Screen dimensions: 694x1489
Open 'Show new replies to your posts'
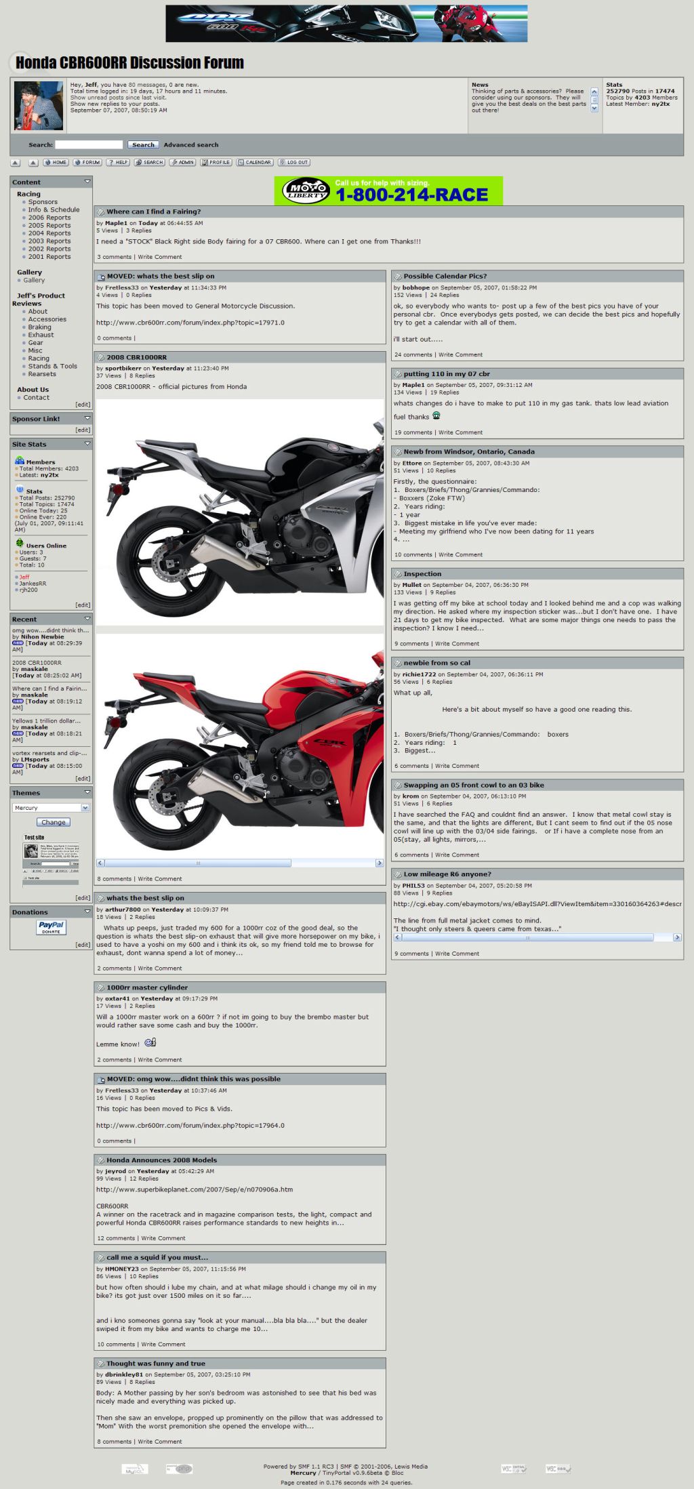[x=115, y=104]
